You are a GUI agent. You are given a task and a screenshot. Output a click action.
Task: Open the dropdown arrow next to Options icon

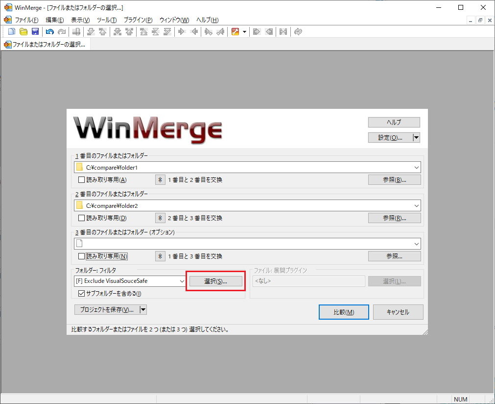pyautogui.click(x=244, y=31)
